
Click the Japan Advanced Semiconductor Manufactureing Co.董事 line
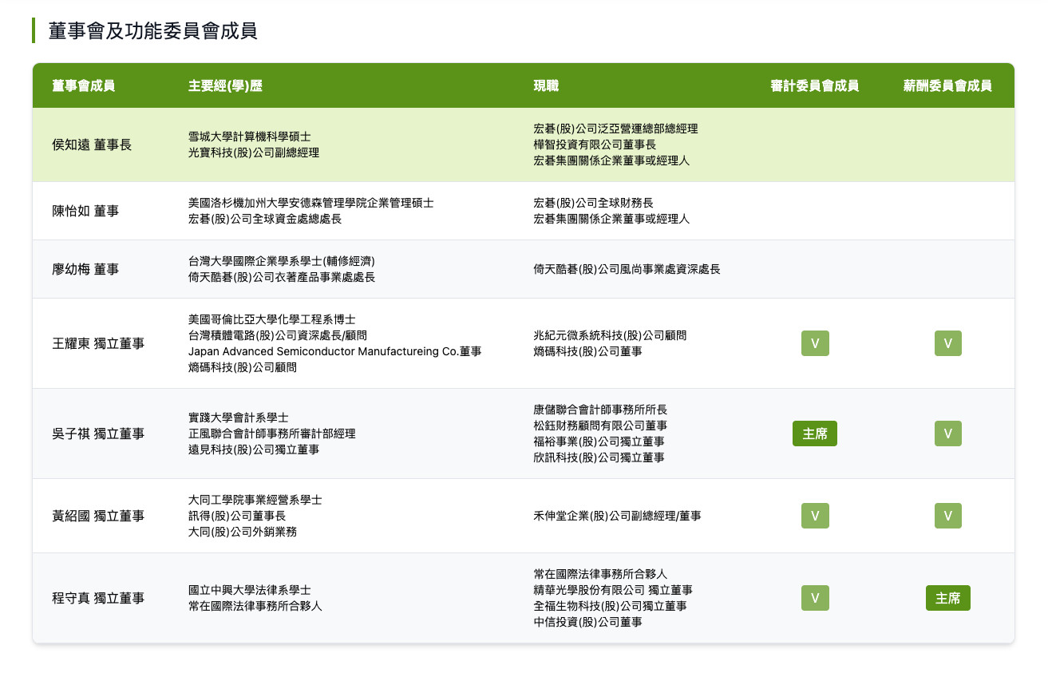pyautogui.click(x=335, y=351)
